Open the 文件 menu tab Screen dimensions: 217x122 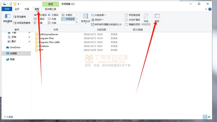coord(7,9)
